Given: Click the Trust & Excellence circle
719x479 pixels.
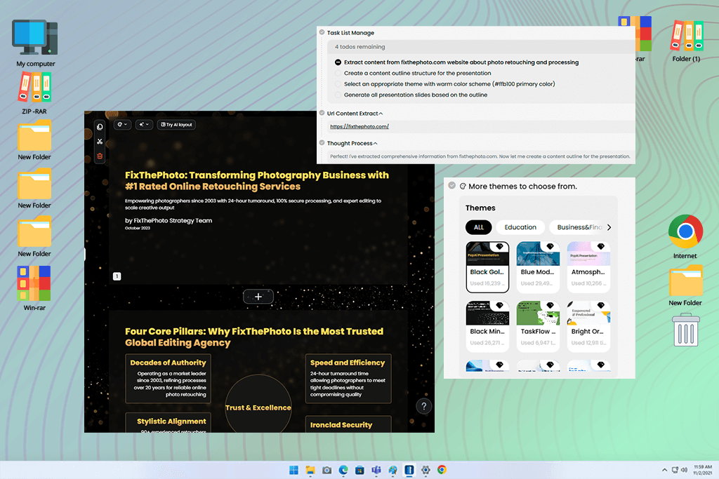Looking at the screenshot, I should (x=258, y=407).
